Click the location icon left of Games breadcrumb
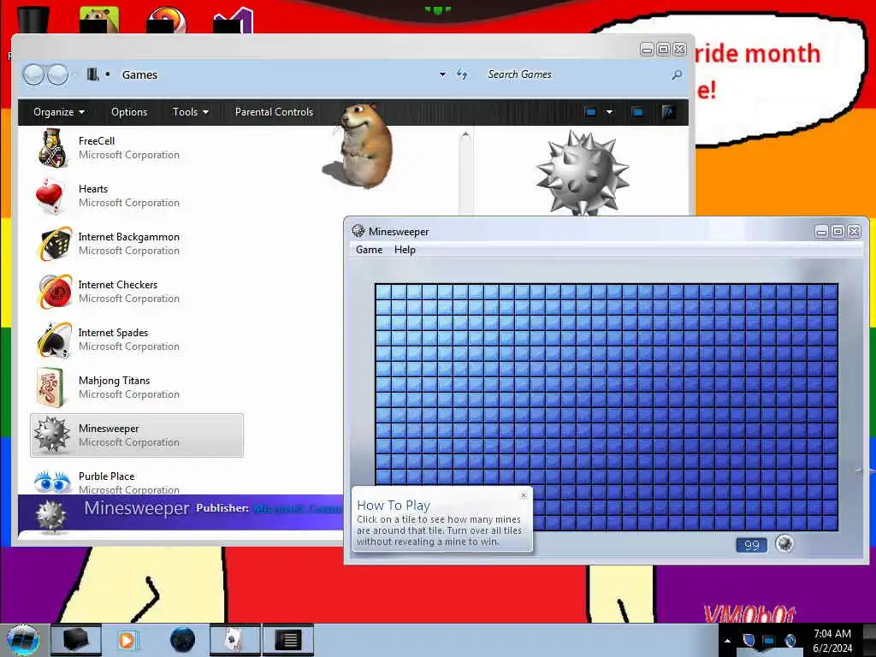The height and width of the screenshot is (657, 876). coord(92,74)
